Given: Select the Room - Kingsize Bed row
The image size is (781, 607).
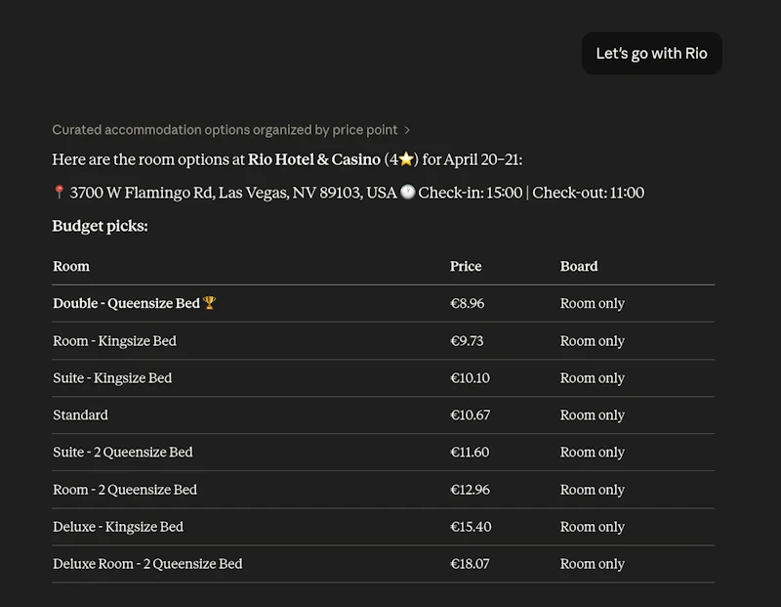Looking at the screenshot, I should pyautogui.click(x=383, y=341).
